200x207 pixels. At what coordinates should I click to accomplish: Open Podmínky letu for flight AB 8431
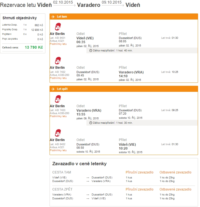pyautogui.click(x=58, y=44)
